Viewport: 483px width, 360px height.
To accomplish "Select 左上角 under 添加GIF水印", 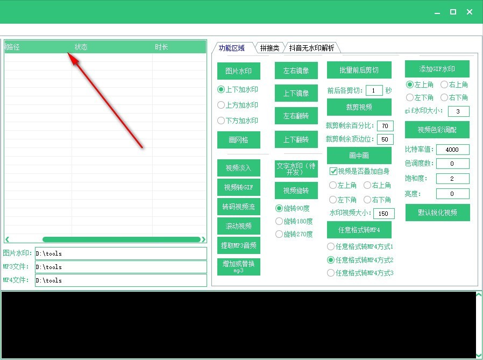I will pyautogui.click(x=420, y=84).
